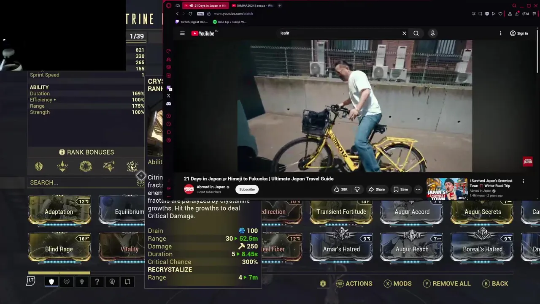Screen dimensions: 540x304
Task: Clear the YouTube search text
Action: click(x=404, y=33)
